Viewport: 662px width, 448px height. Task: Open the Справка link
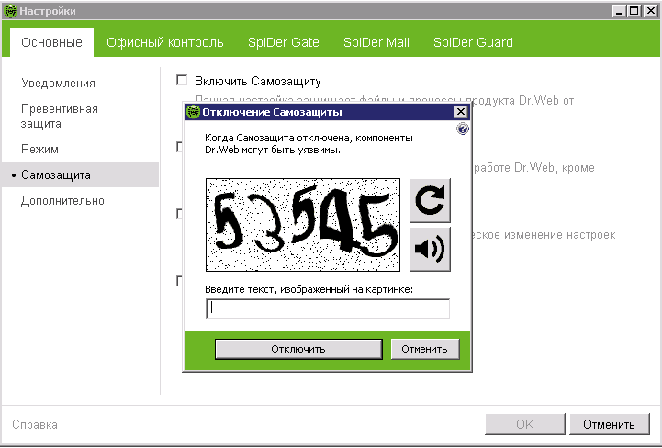click(x=35, y=425)
